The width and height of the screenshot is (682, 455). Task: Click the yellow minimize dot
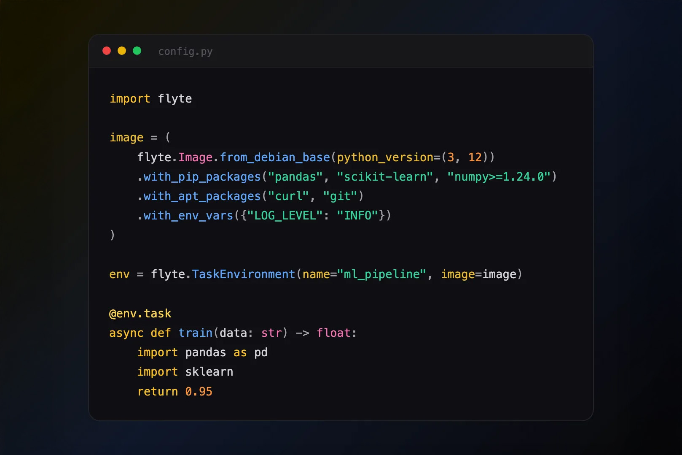122,51
